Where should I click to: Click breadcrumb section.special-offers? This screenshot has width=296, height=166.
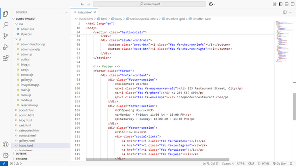[144, 19]
